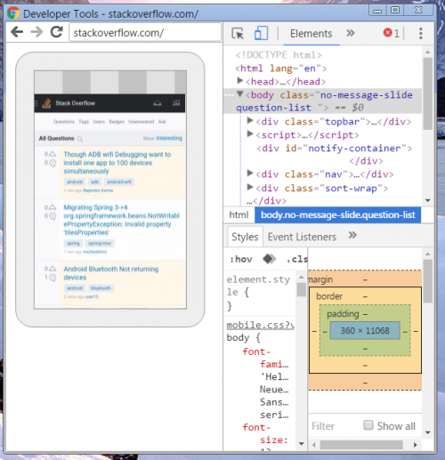Open the inbox icon in Stack Overflow topbar
445x460 pixels.
(x=158, y=103)
